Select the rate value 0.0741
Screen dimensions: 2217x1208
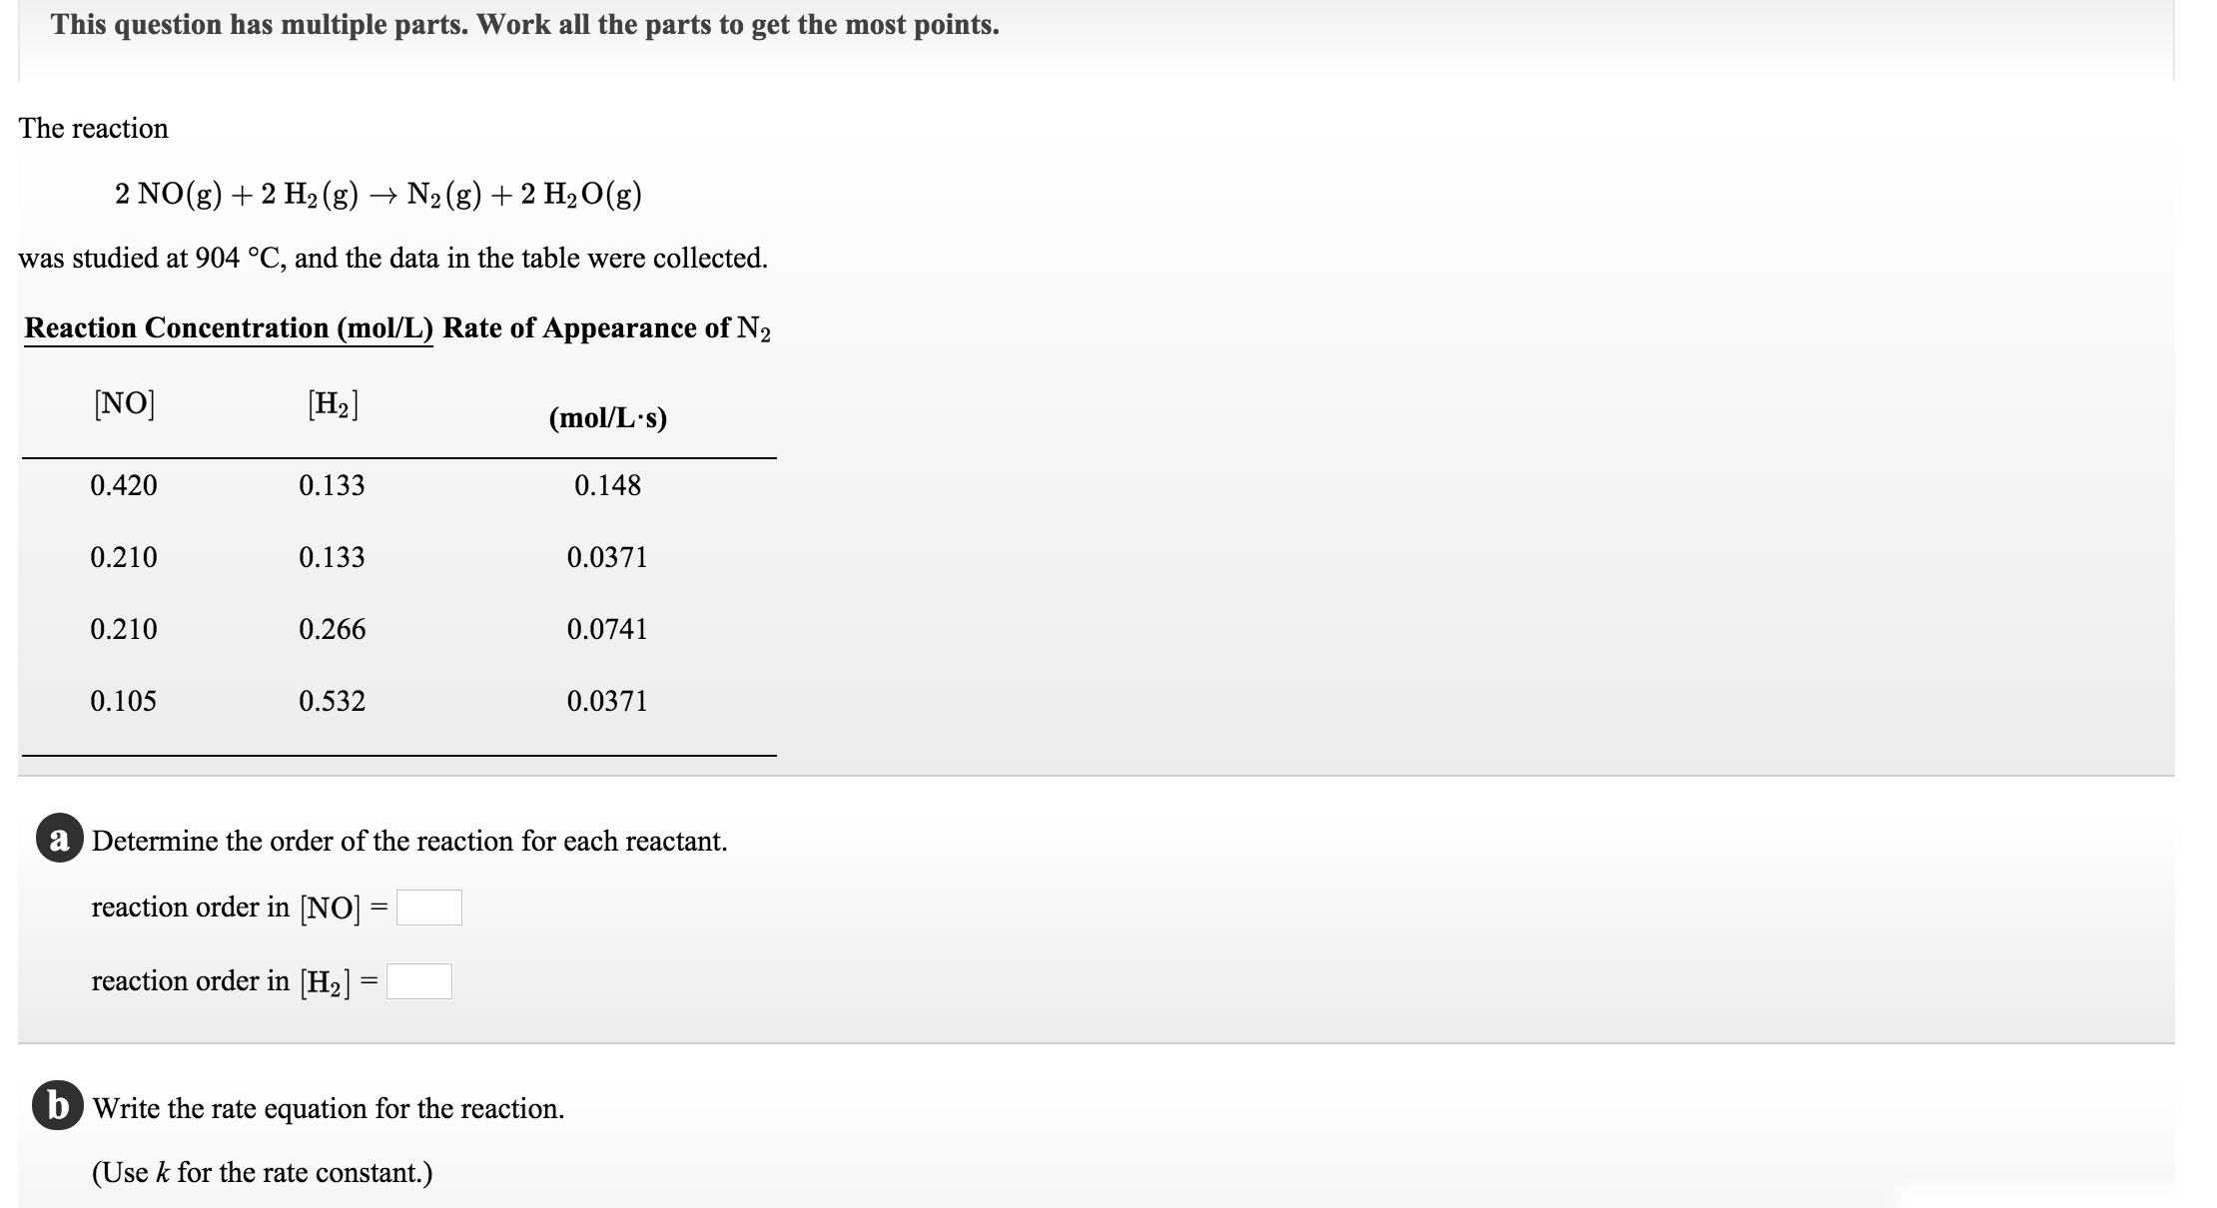pyautogui.click(x=607, y=629)
